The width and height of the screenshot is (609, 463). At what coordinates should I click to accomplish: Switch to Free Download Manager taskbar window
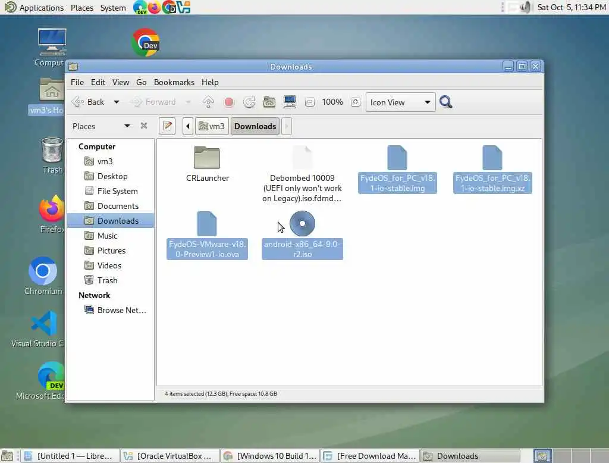[x=370, y=456]
